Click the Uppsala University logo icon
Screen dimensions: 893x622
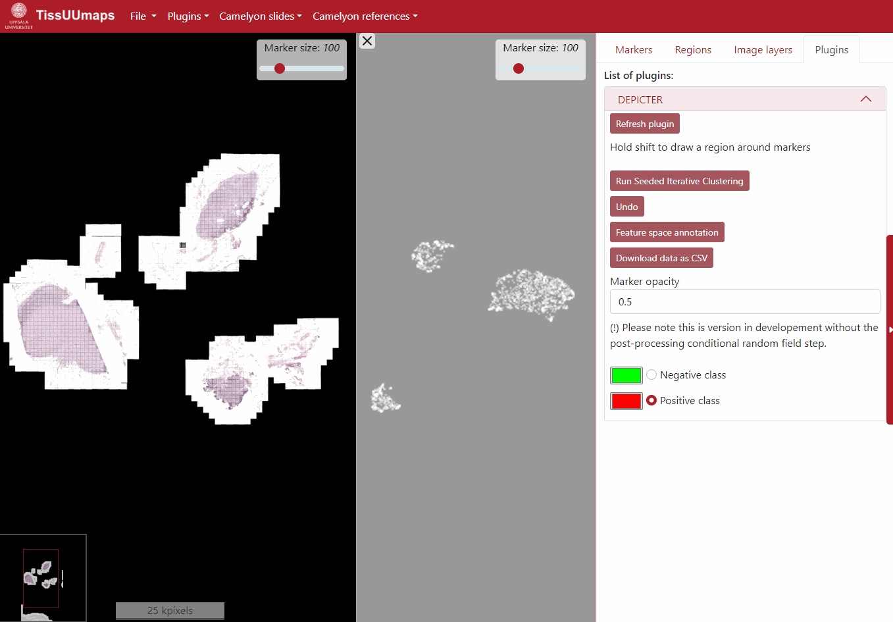point(19,16)
